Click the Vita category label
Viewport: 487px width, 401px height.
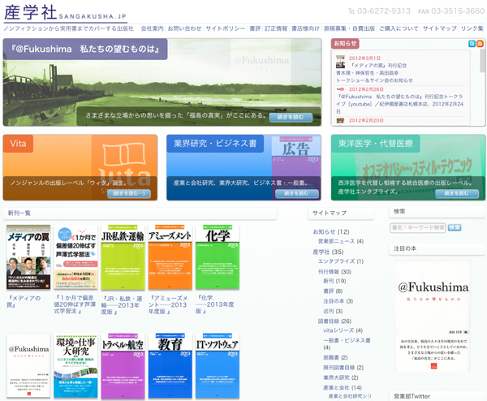coord(18,144)
